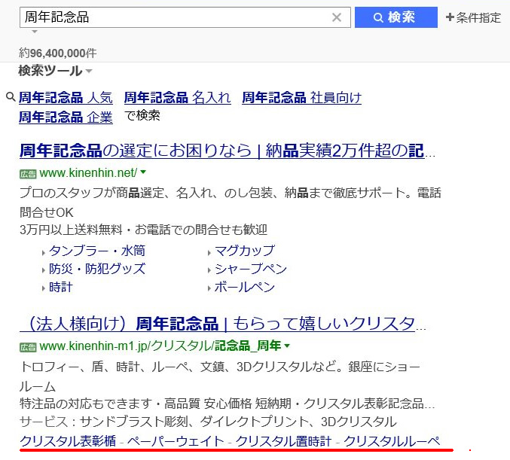Click the search field containing 周年記念品
Viewport: 510px width, 460px height.
tap(173, 17)
